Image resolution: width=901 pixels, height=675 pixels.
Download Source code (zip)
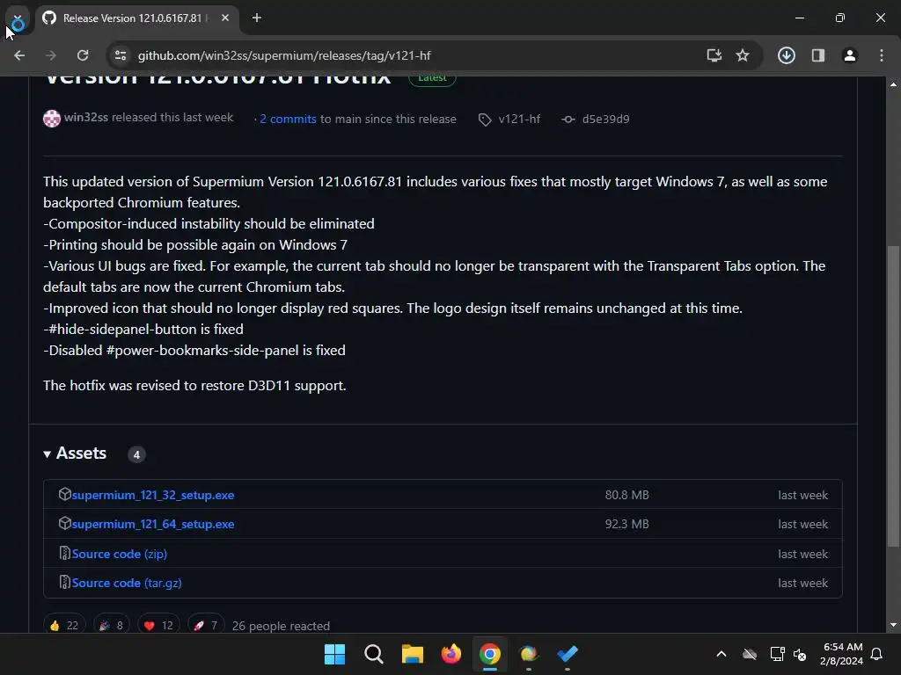pos(120,554)
